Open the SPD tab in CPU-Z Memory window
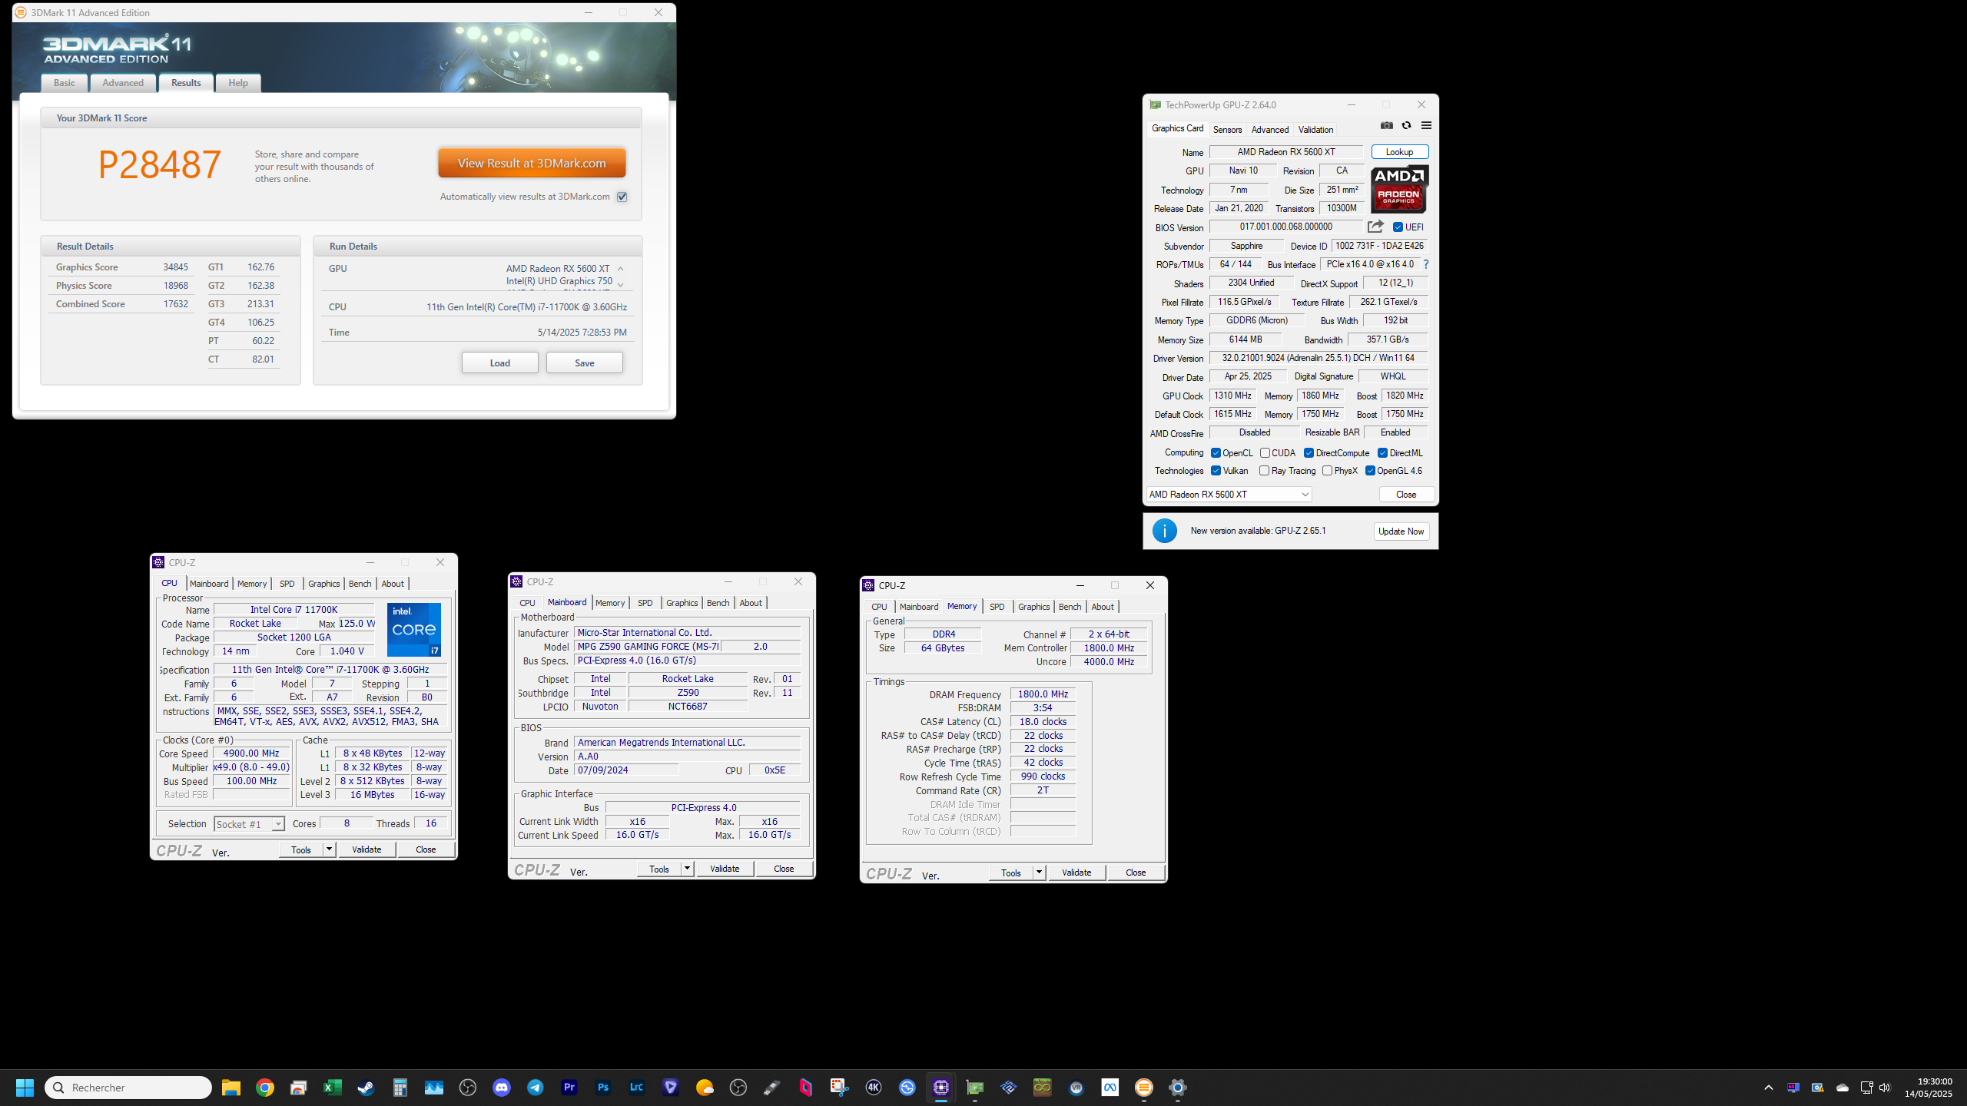Viewport: 1967px width, 1106px height. (997, 607)
